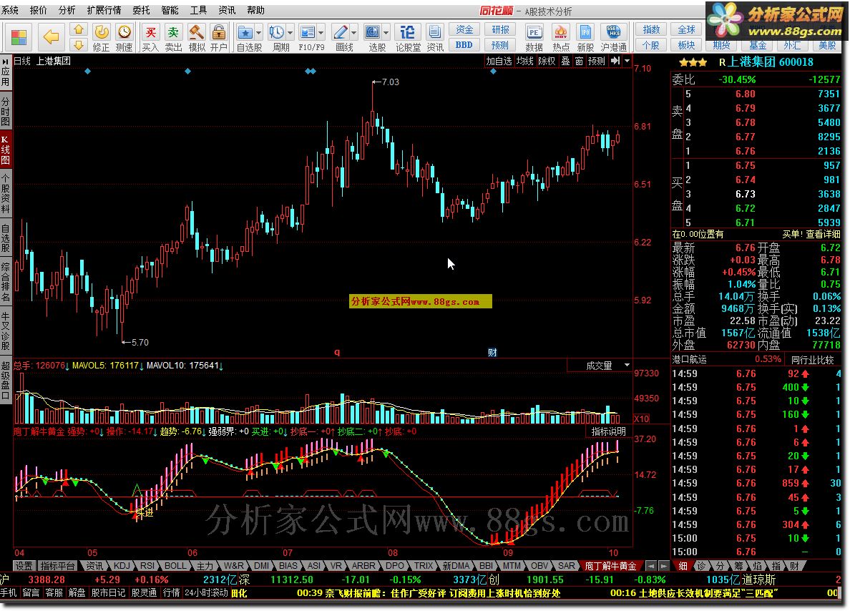850x611 pixels.
Task: Select the 画线 pencil drawing tool
Action: pyautogui.click(x=341, y=32)
